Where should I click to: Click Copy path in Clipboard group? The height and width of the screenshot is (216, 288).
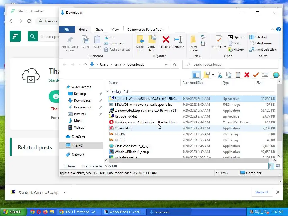coord(114,43)
